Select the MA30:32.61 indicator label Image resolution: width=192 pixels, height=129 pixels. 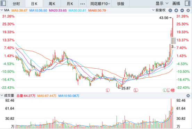[x=77, y=10]
